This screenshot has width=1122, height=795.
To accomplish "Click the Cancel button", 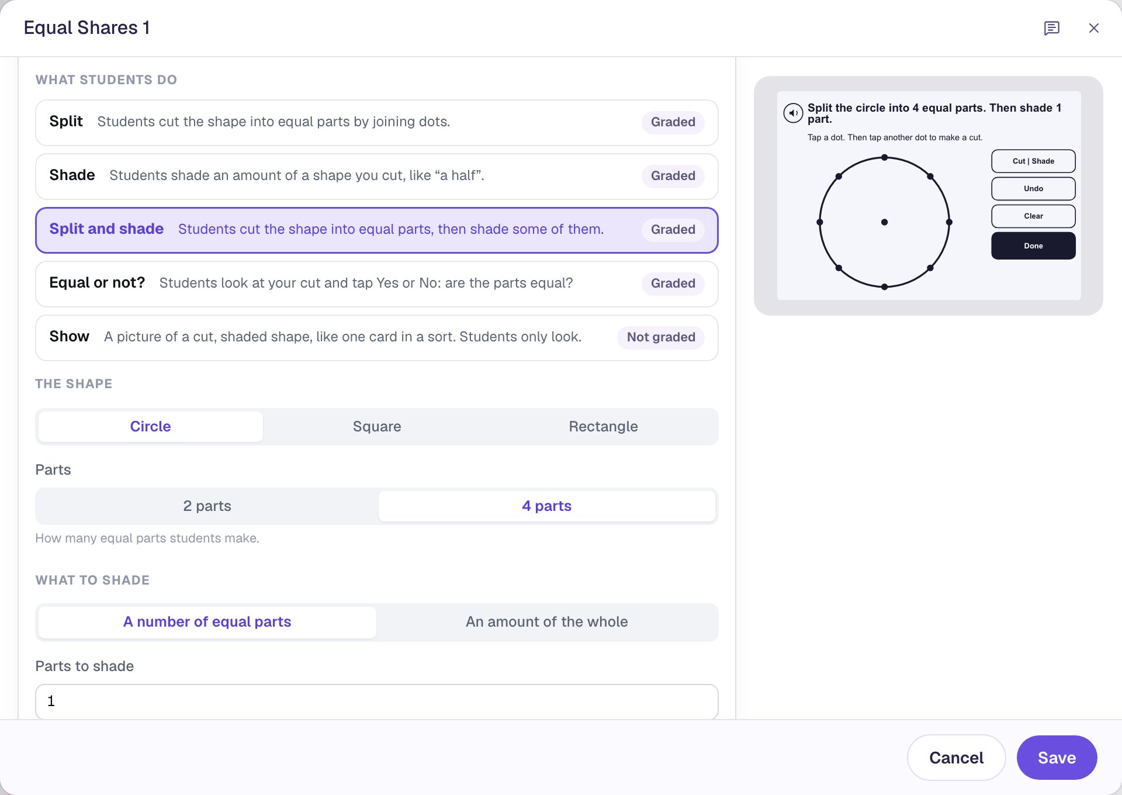I will pos(956,758).
